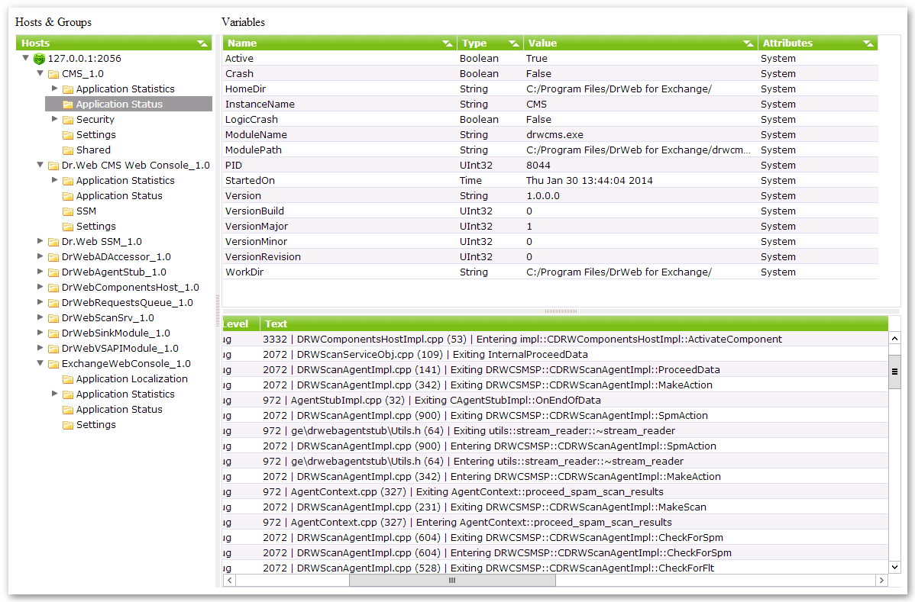915x602 pixels.
Task: Collapse the CMS_1.0 tree node
Action: 40,73
